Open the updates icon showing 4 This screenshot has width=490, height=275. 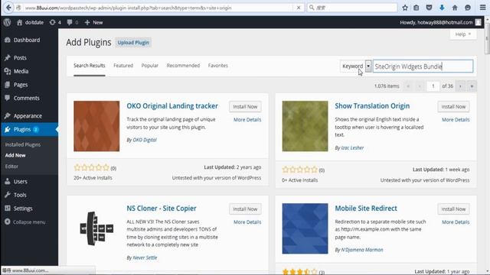(x=55, y=22)
